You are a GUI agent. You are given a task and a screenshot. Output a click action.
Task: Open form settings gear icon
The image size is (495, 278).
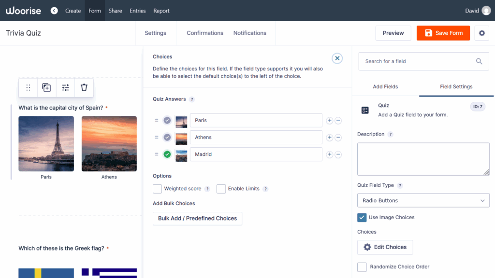coord(481,33)
